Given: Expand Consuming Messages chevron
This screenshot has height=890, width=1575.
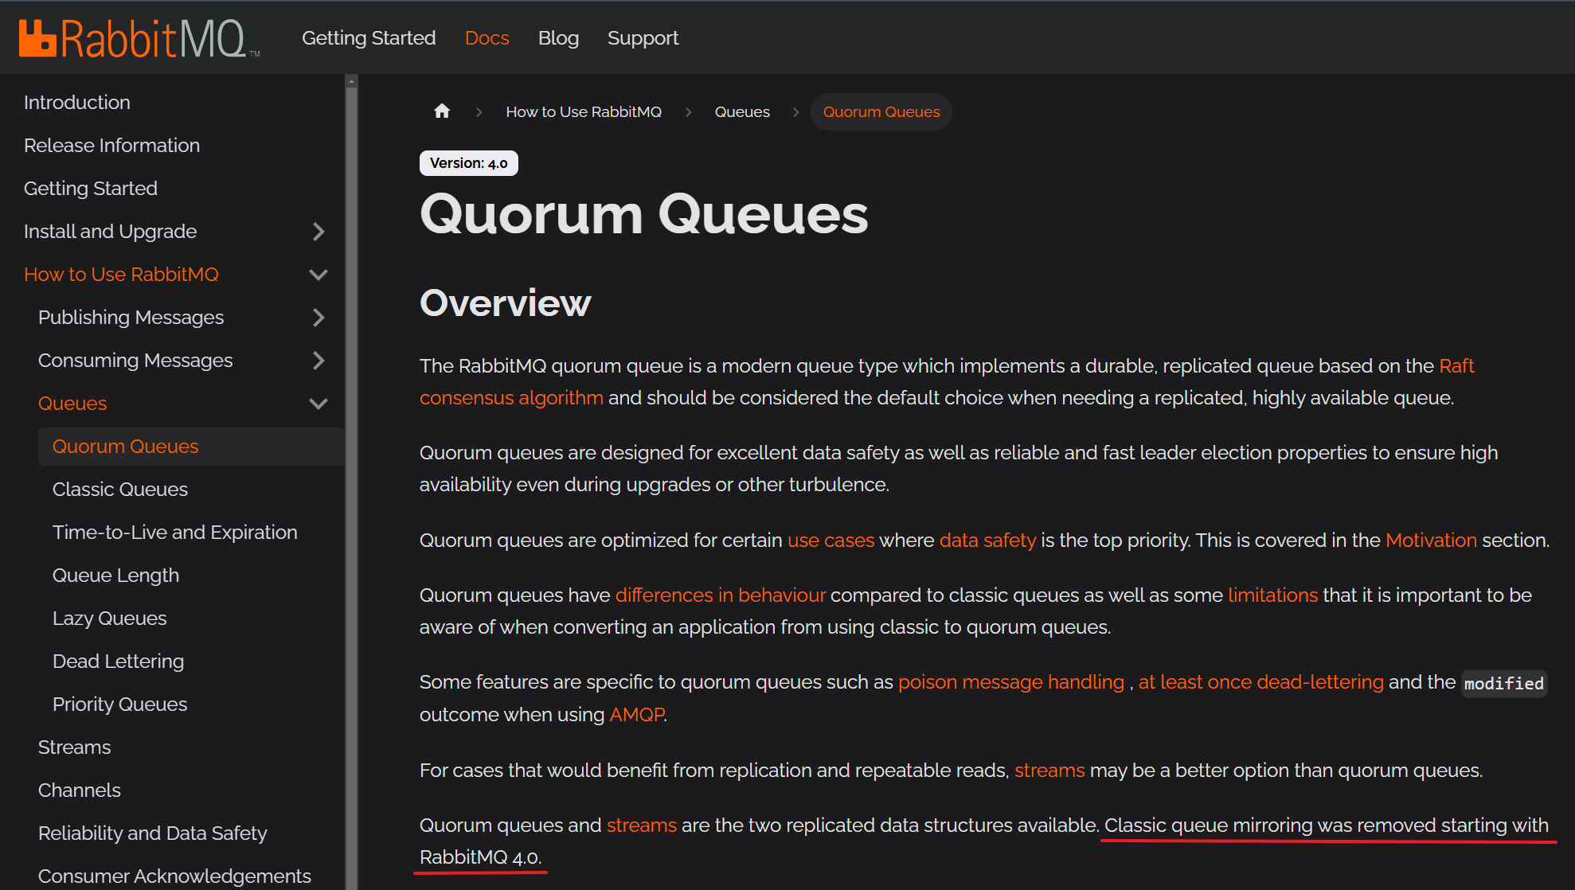Looking at the screenshot, I should tap(319, 361).
